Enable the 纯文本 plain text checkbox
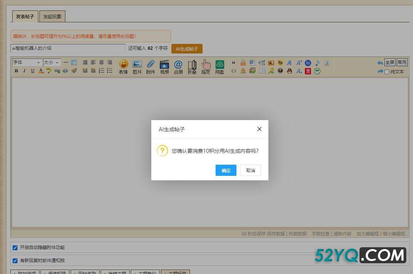Image resolution: width=413 pixels, height=274 pixels. point(387,71)
